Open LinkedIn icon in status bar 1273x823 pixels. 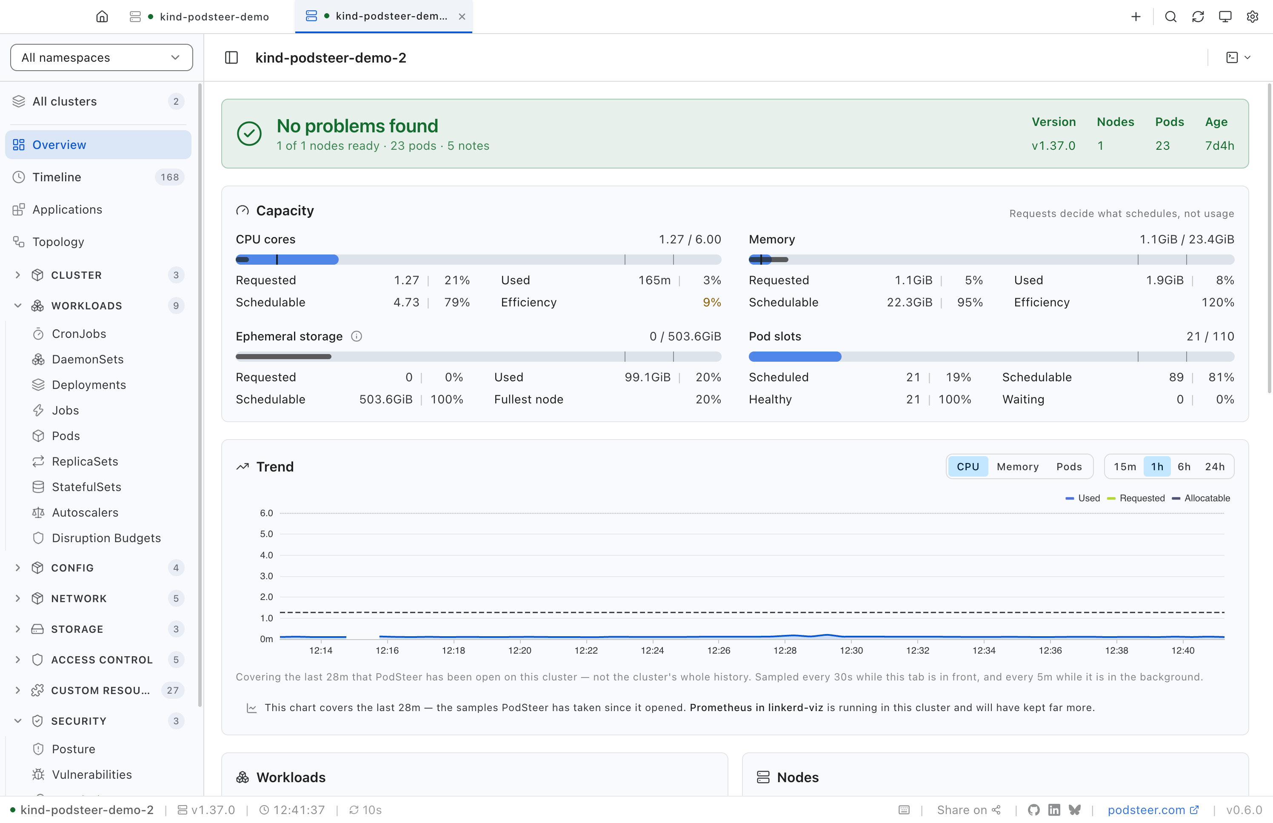pos(1054,810)
